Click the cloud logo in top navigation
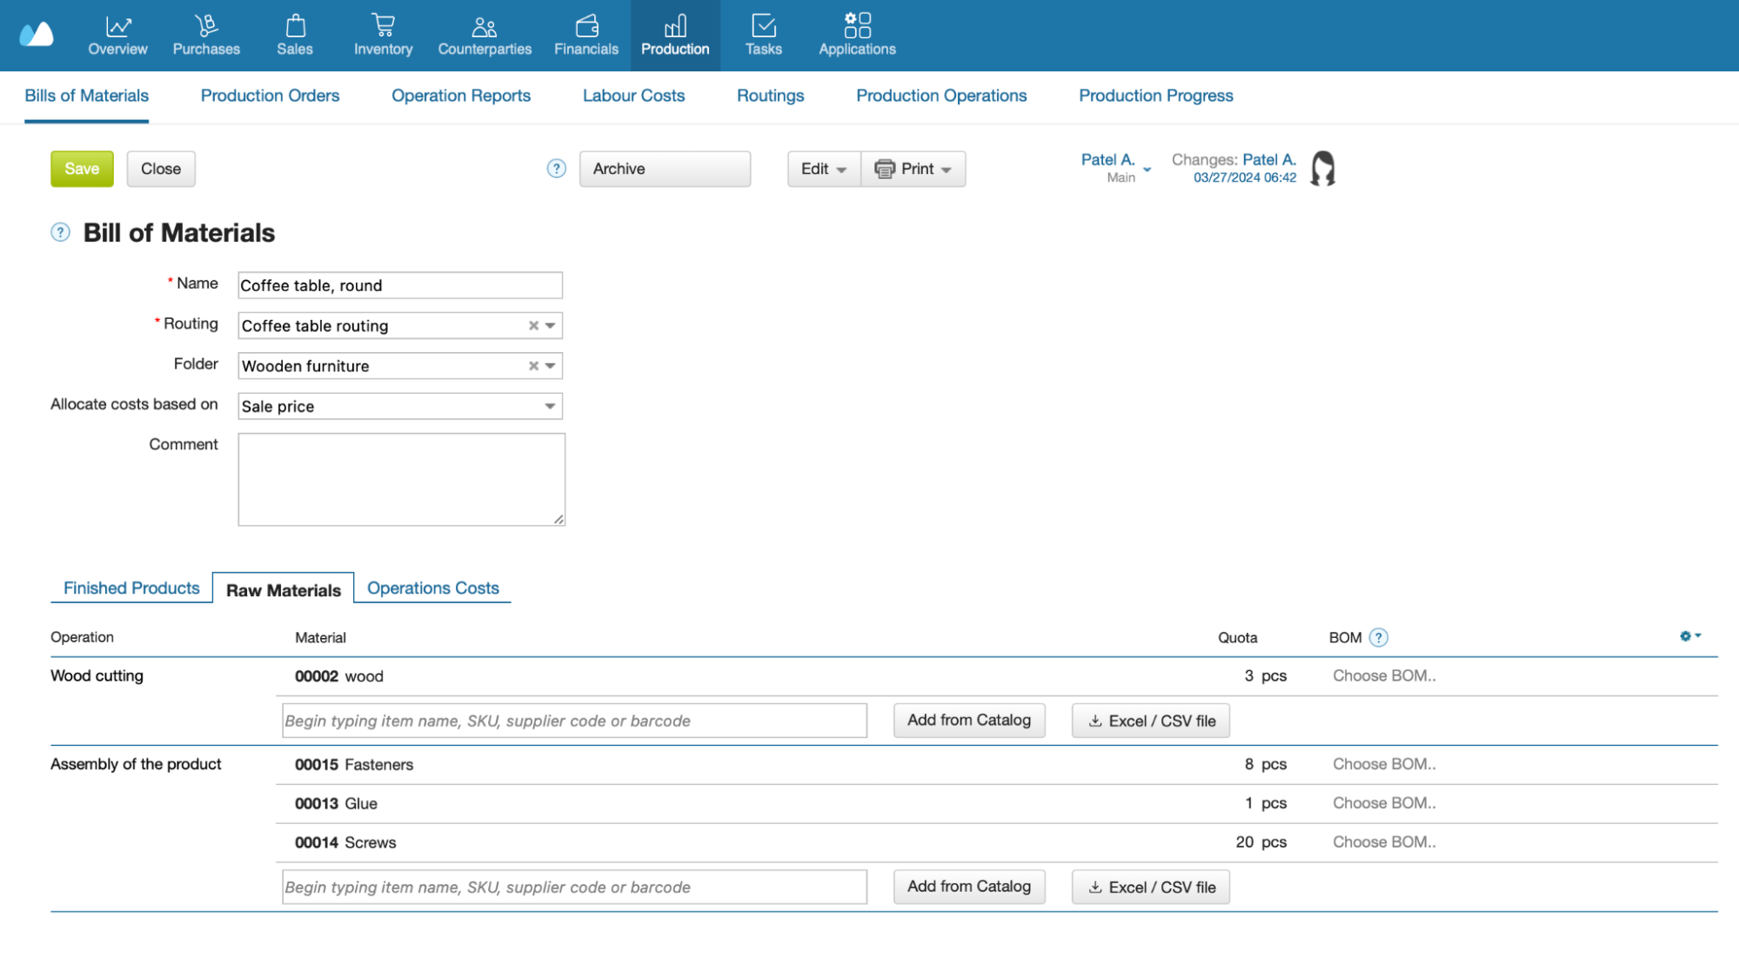Viewport: 1739px width, 957px height. coord(37,35)
